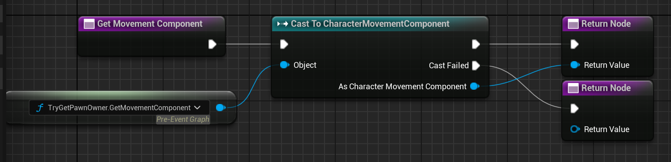Select Cast To CharacterMovementComponent node header
This screenshot has width=671, height=162.
[x=380, y=24]
